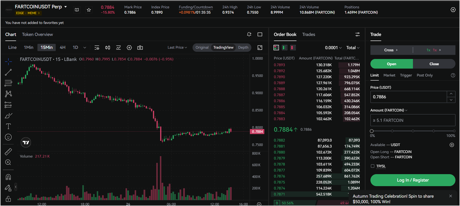Open chart settings hexagon icon
460x206 pixels.
129,48
